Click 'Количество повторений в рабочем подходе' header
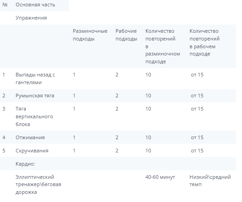The width and height of the screenshot is (242, 202). (204, 42)
